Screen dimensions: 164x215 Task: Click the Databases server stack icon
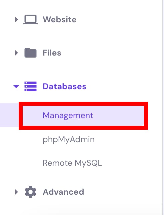point(30,87)
